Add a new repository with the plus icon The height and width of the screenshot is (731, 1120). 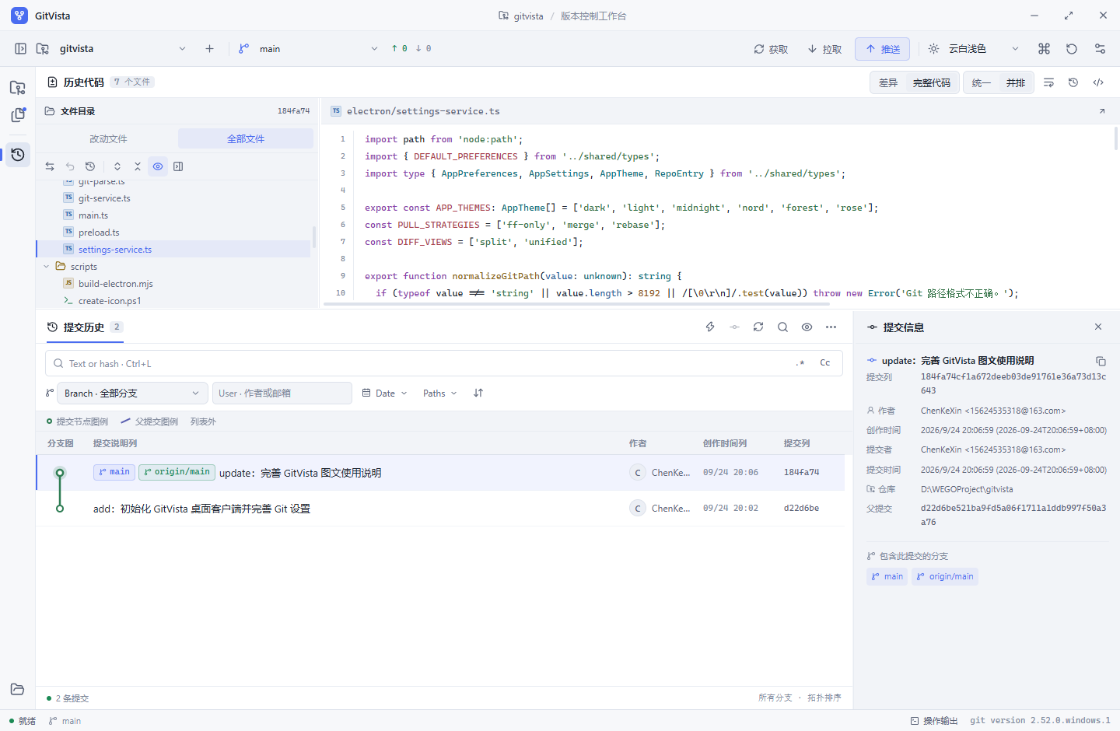coord(209,49)
